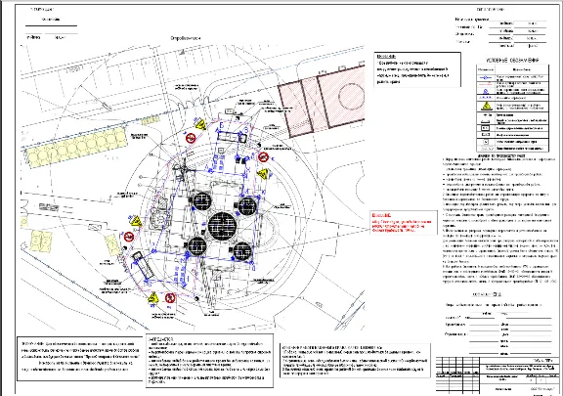Image resolution: width=563 pixels, height=396 pixels.
Task: Select the upper-right small circular tank
Action: pyautogui.click(x=247, y=206)
